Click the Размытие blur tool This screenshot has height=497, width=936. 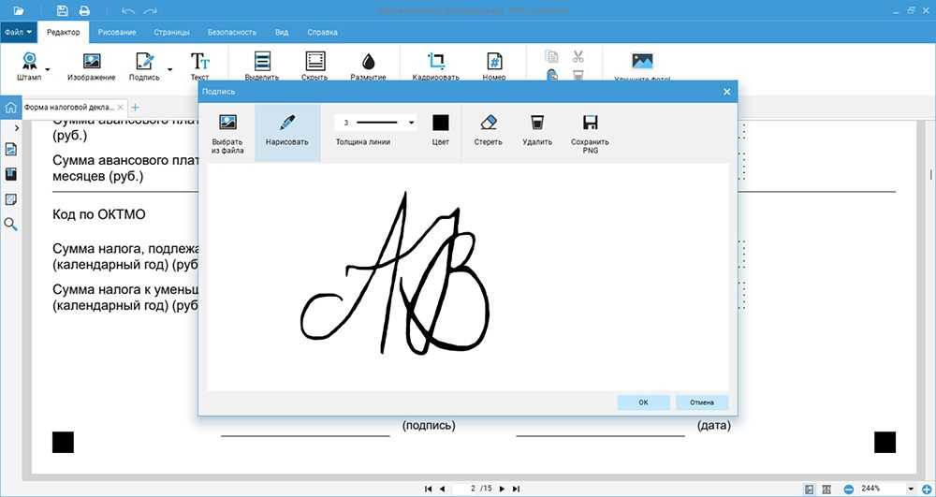coord(368,66)
